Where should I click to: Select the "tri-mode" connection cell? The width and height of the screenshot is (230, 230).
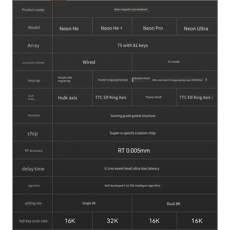click(x=174, y=62)
